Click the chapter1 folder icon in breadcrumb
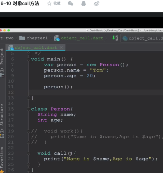The image size is (163, 173). [22, 38]
